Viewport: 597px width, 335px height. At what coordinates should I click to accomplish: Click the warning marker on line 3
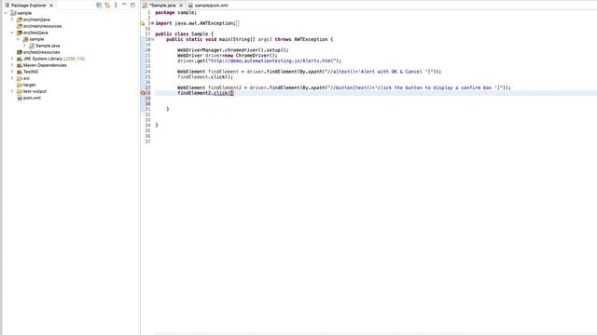click(x=143, y=23)
